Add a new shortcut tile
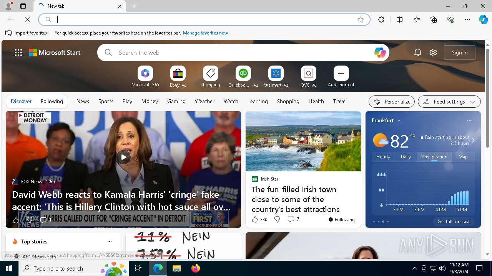 click(341, 77)
